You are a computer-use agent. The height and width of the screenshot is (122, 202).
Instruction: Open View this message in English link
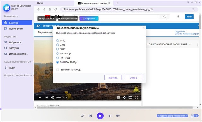tap(187, 34)
